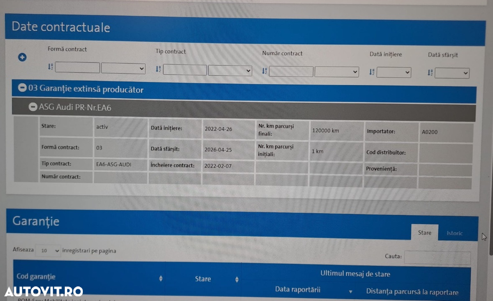The image size is (493, 301).
Task: Sort table by Cod garanție column
Action: coord(161,278)
